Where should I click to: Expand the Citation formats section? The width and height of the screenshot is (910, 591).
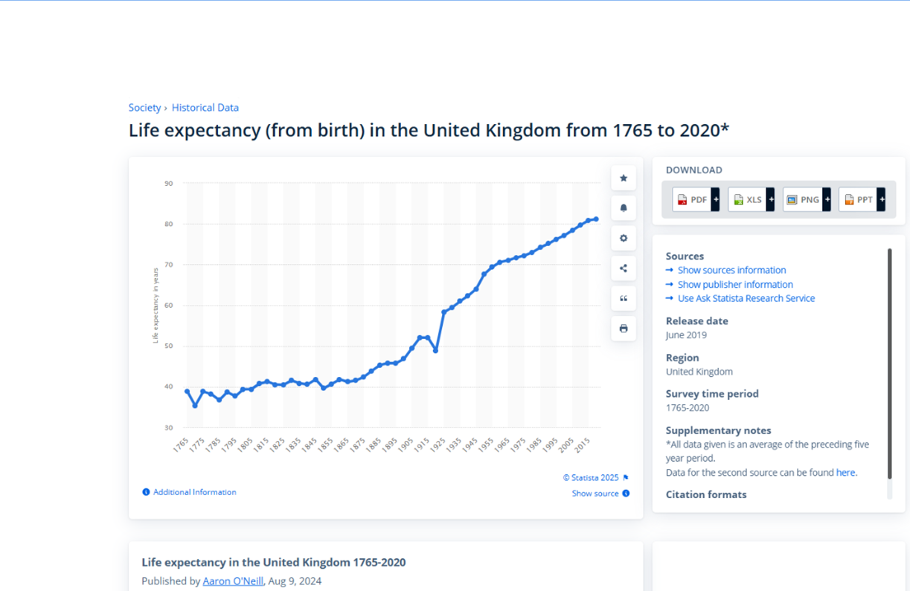point(706,494)
